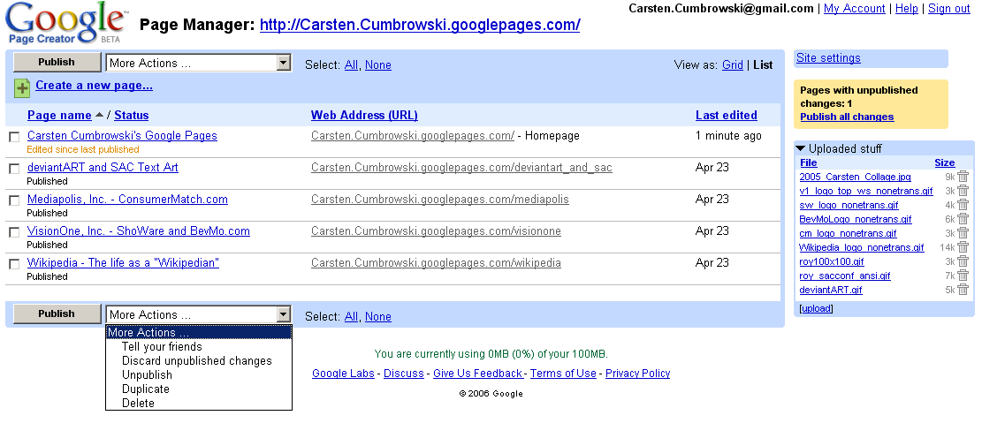
Task: Collapse the Uploaded stuff panel triangle
Action: pyautogui.click(x=801, y=149)
